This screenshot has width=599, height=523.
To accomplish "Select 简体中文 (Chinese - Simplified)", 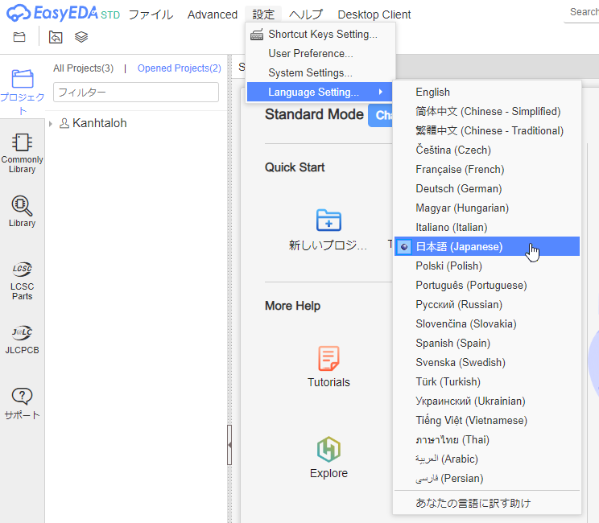I will 486,112.
